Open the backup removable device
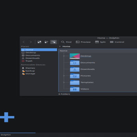Screen dimensions: 137x137 tap(39, 71)
